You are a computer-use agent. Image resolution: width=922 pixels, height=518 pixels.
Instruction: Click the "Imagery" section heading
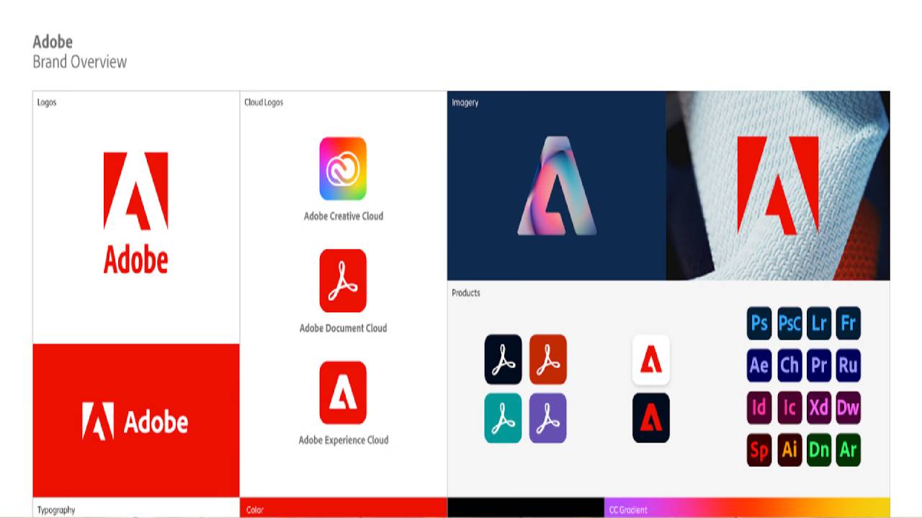(x=465, y=102)
